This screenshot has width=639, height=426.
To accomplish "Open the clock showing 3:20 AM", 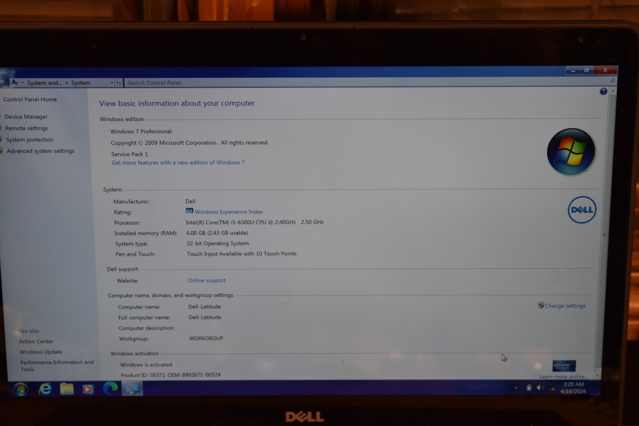I will tap(573, 388).
